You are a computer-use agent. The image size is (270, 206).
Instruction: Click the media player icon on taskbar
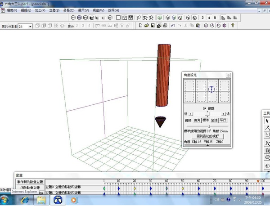74,200
